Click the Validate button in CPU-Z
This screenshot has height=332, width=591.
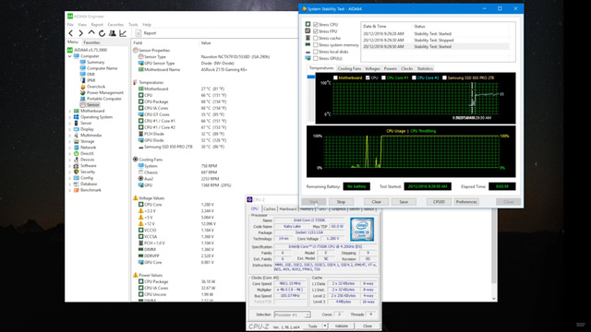tap(342, 326)
